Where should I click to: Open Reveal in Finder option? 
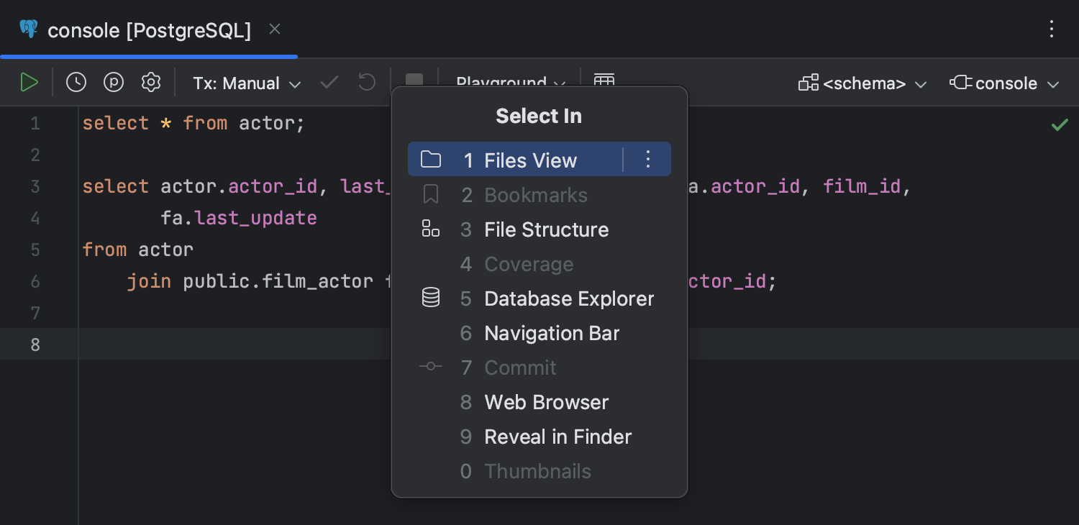[x=557, y=437]
